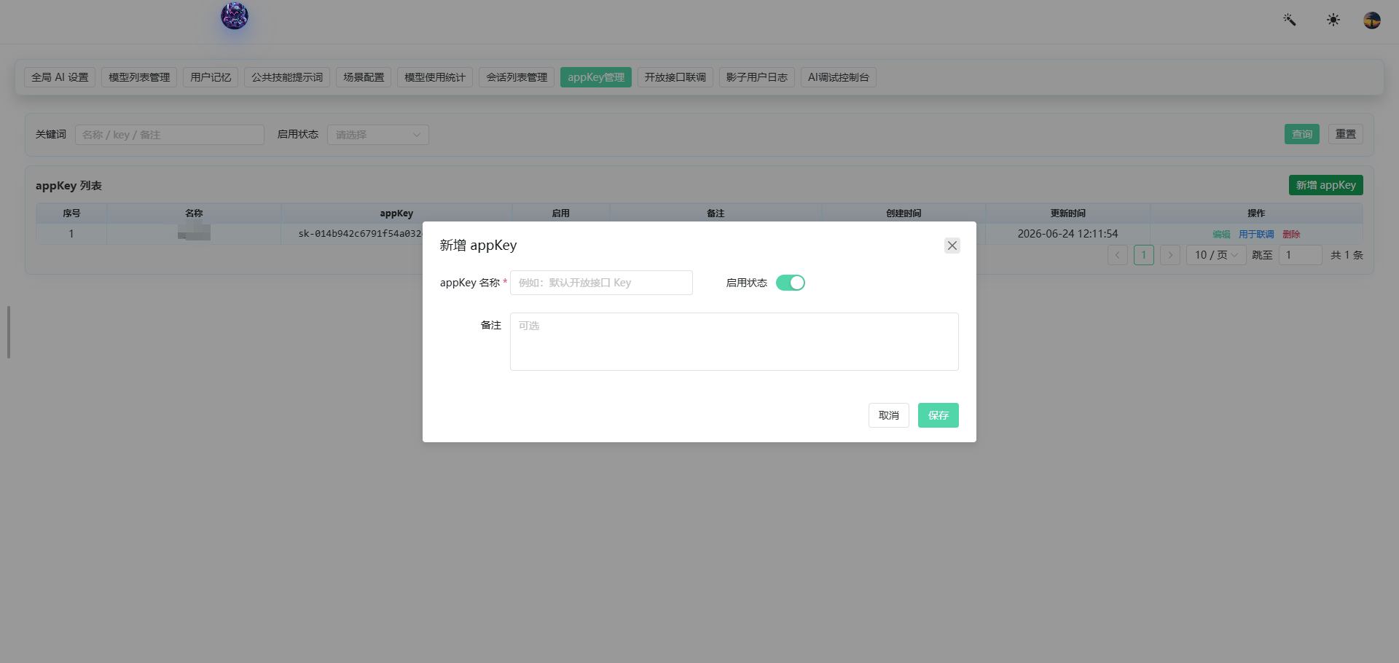Switch to 模型使用统计 tab
The height and width of the screenshot is (663, 1399).
click(435, 77)
